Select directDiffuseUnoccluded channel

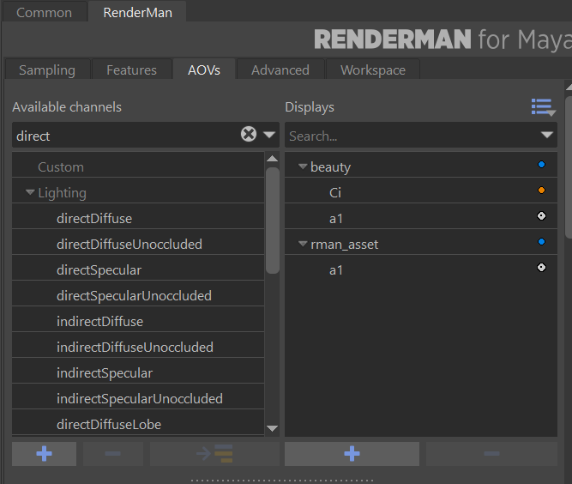pyautogui.click(x=138, y=244)
